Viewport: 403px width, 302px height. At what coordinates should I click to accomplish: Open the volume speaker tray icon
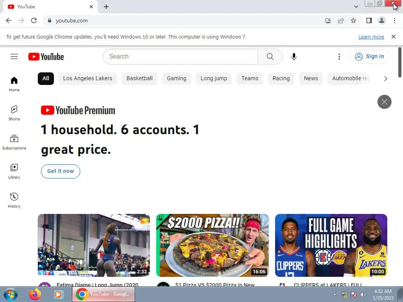(363, 295)
